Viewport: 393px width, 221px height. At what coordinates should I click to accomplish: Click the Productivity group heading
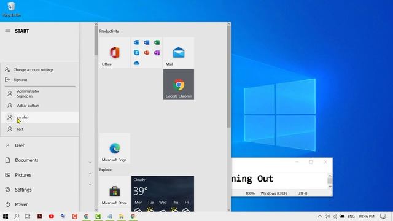[109, 31]
